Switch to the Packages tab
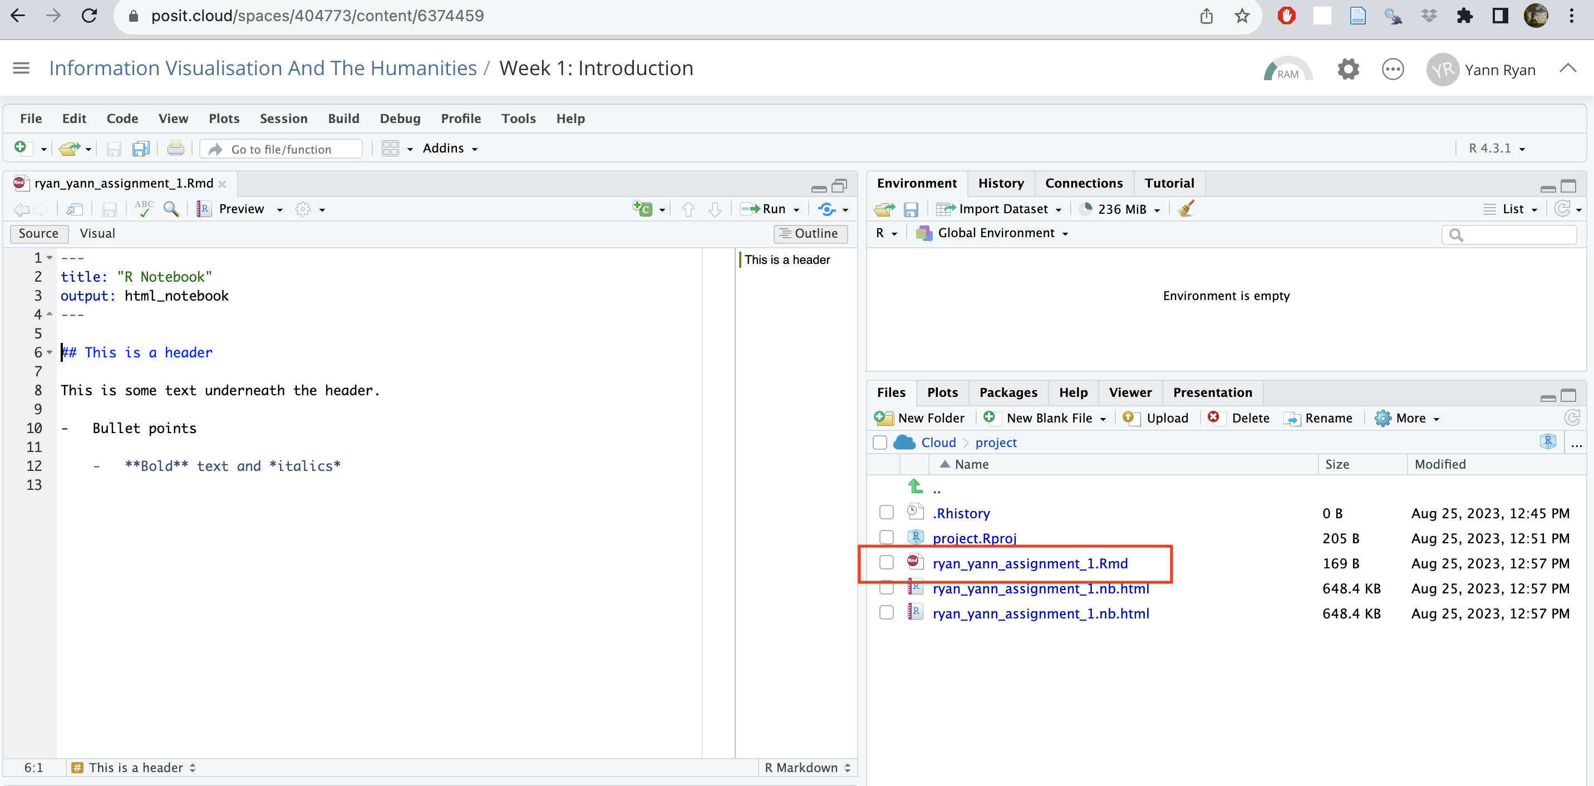 coord(1008,392)
